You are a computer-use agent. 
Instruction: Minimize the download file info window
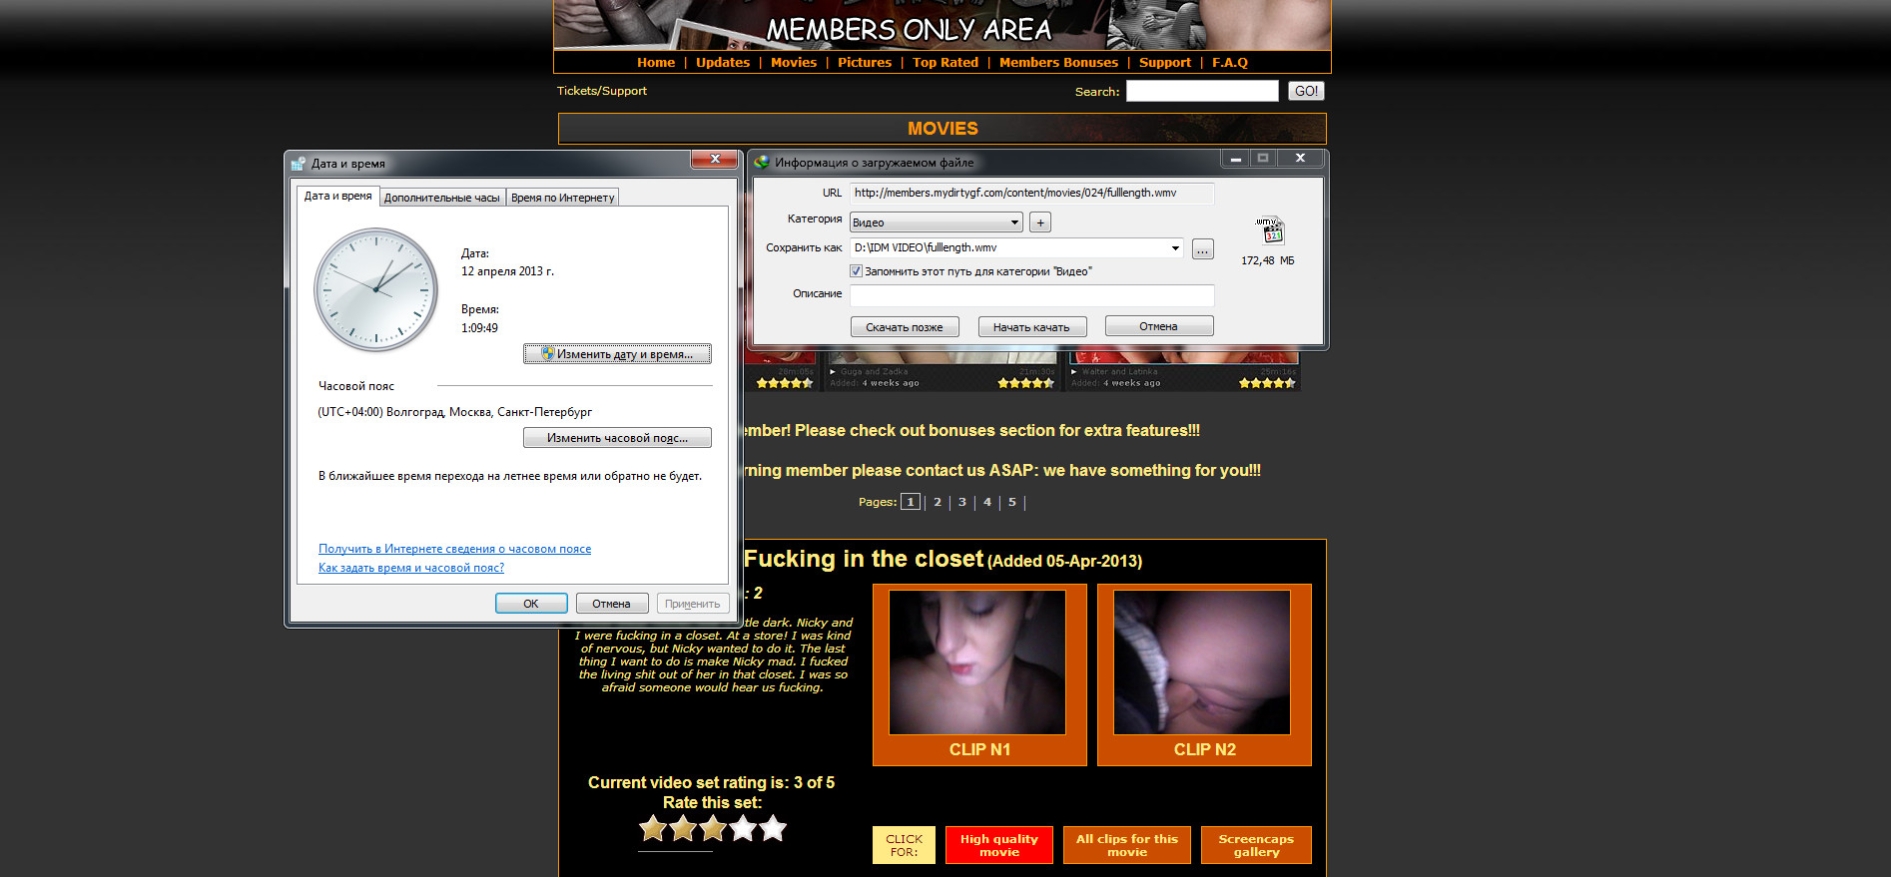(1236, 159)
